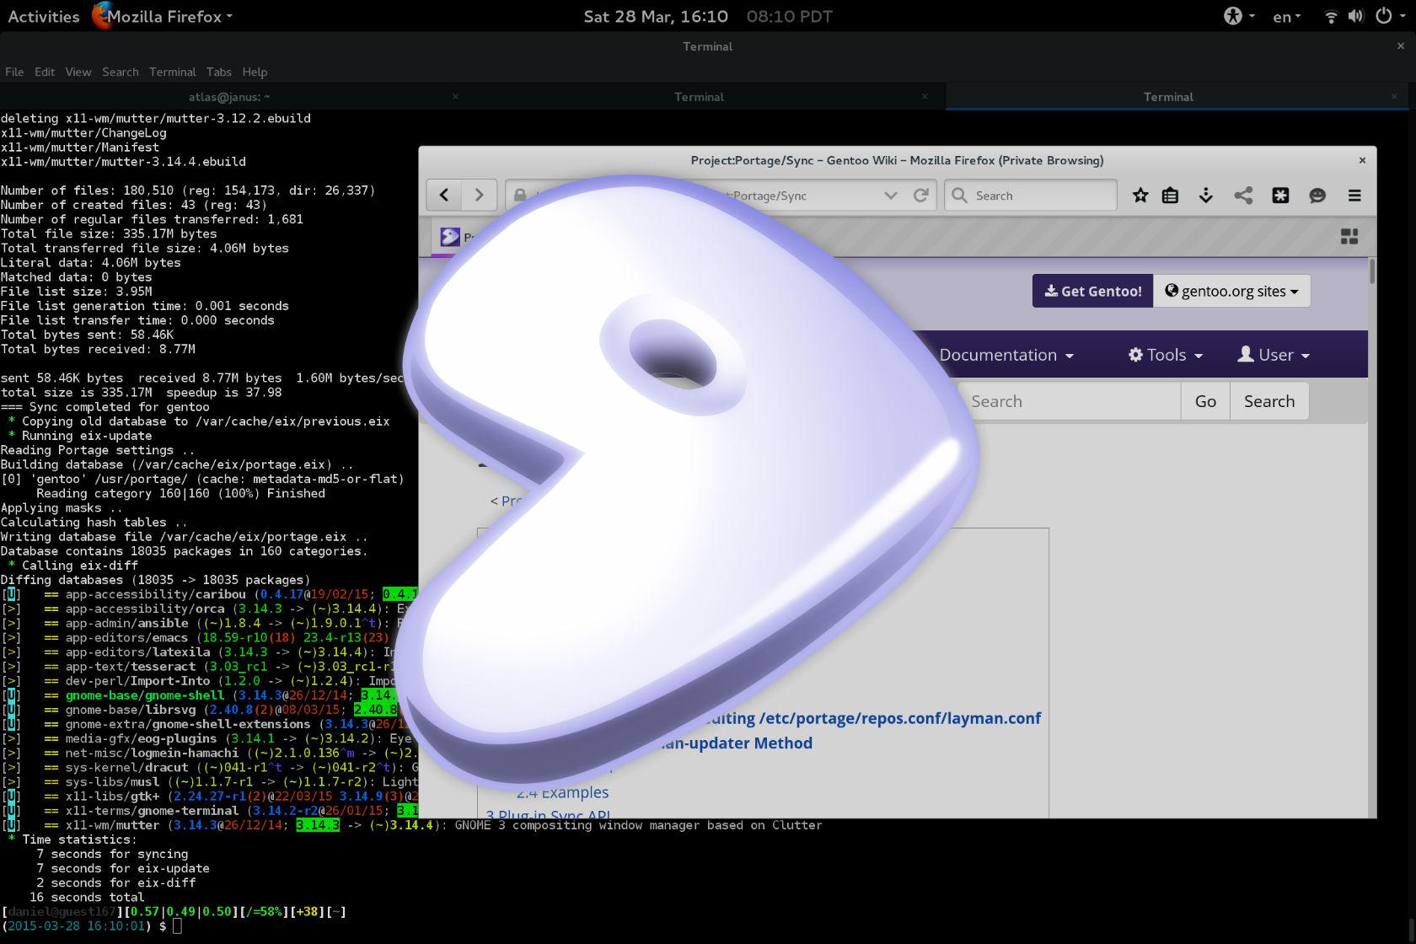Click the wiki Search button
The image size is (1416, 944).
tap(1269, 401)
